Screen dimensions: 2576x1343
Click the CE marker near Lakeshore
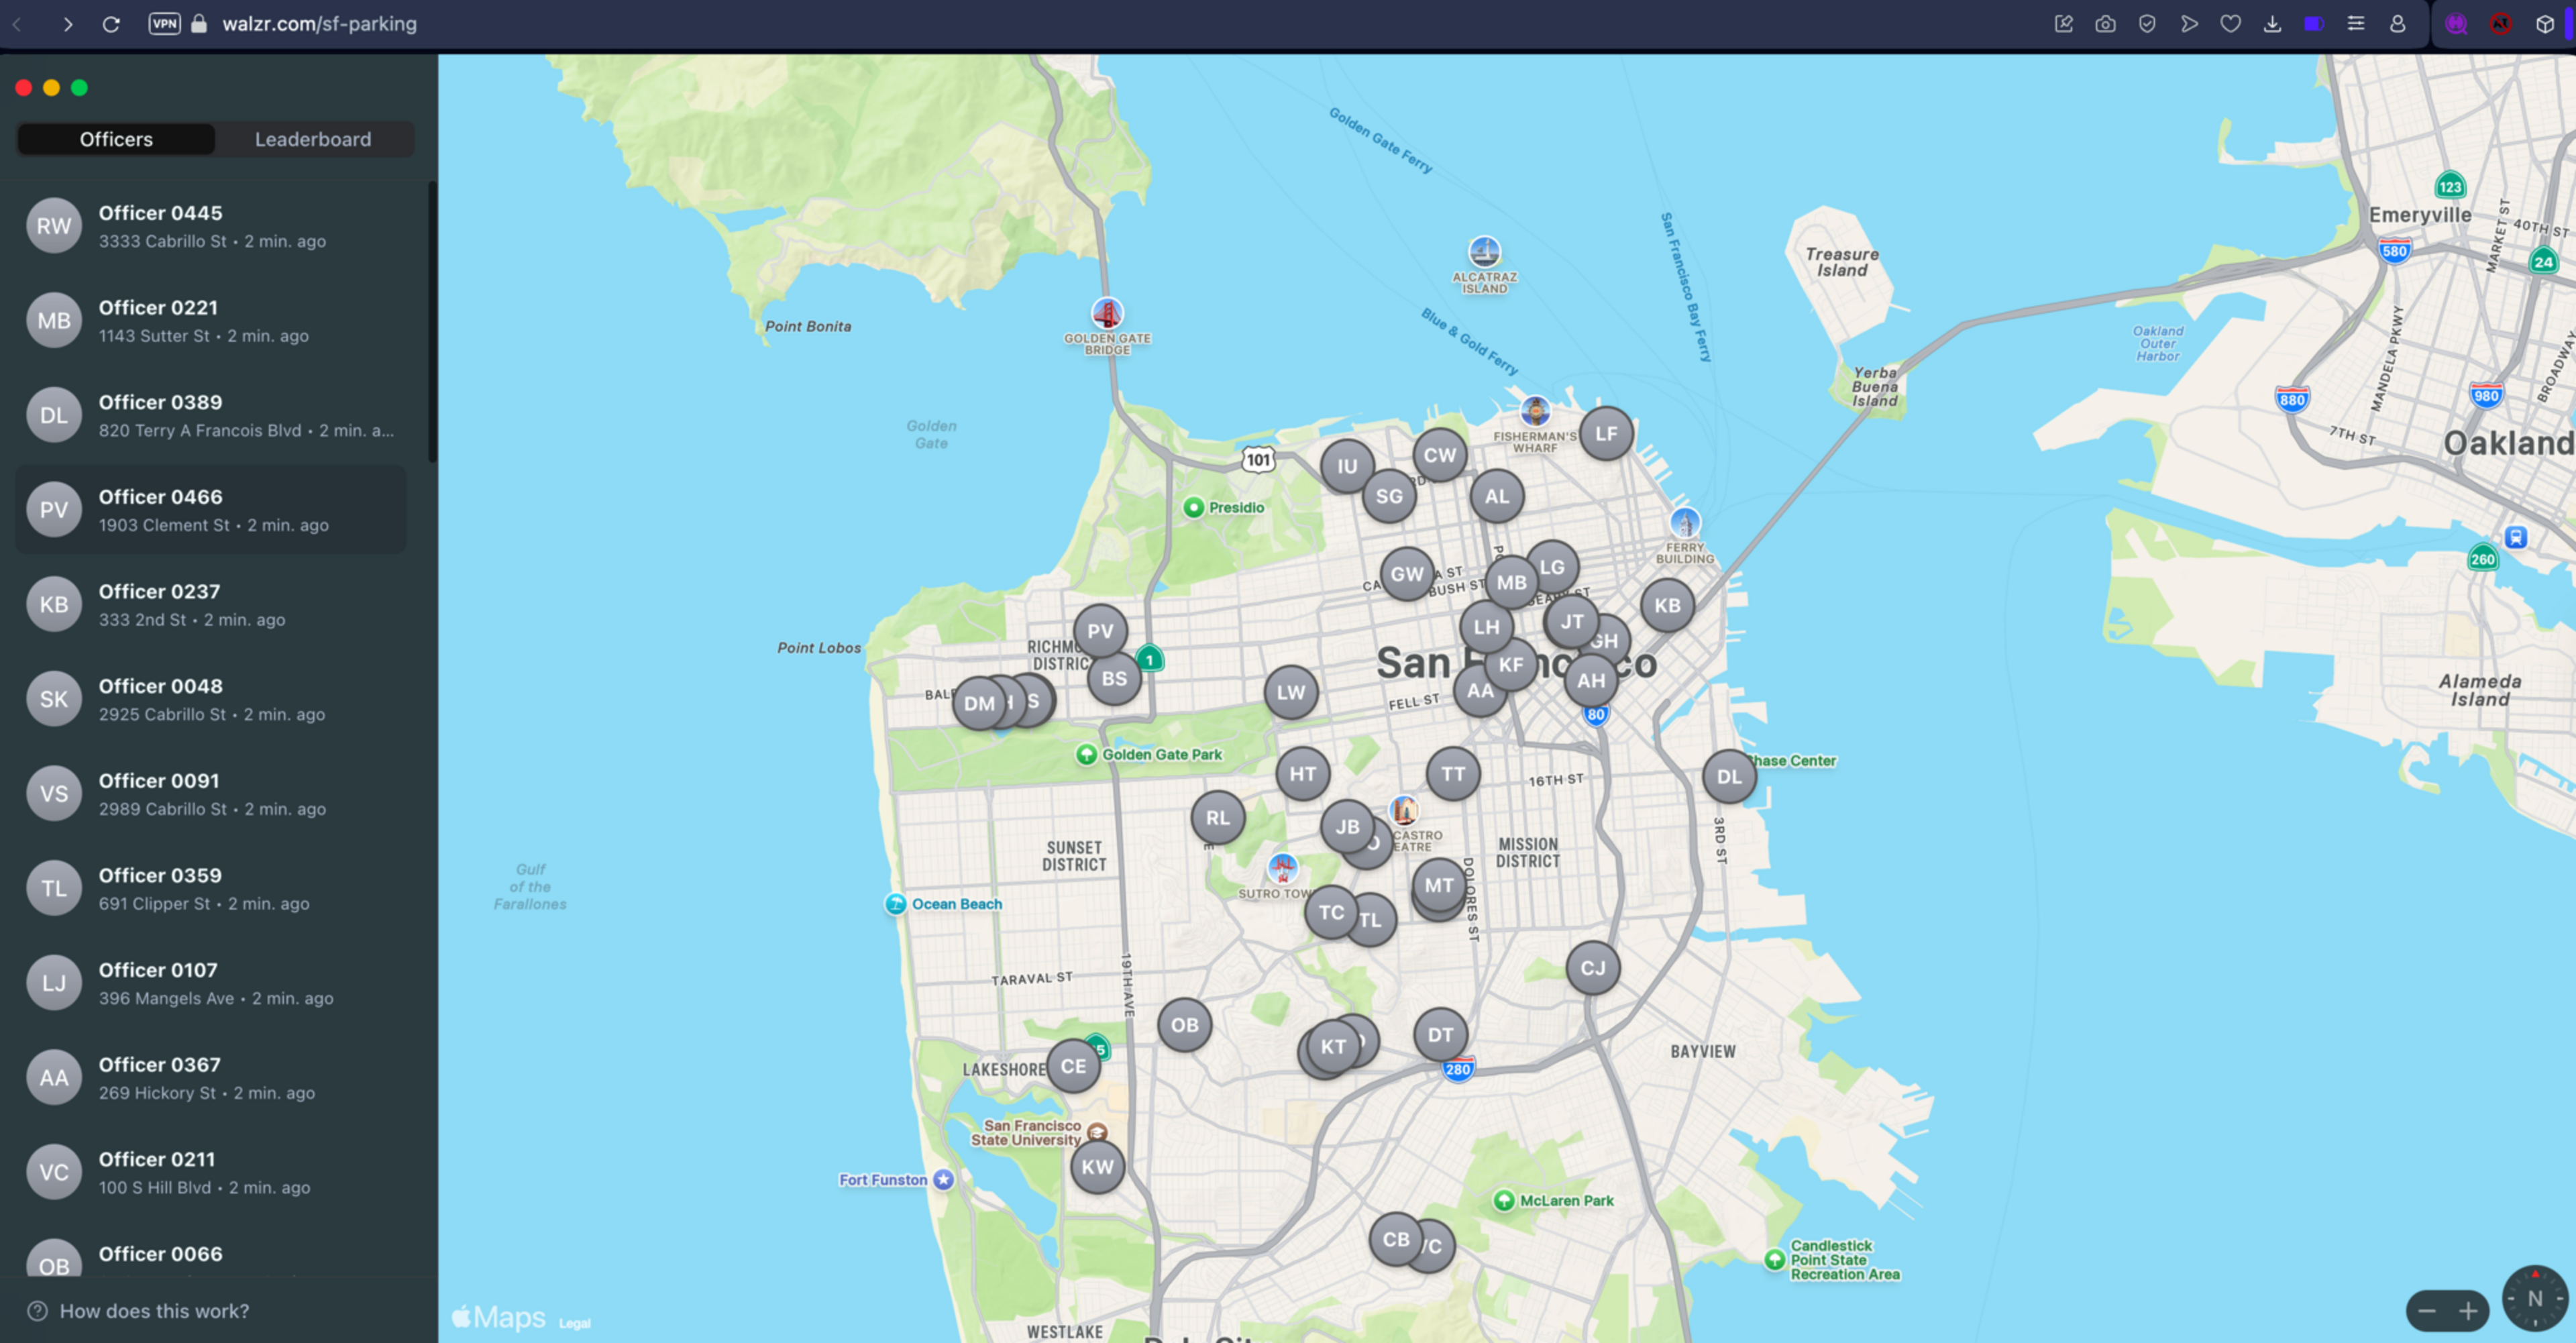(1073, 1066)
